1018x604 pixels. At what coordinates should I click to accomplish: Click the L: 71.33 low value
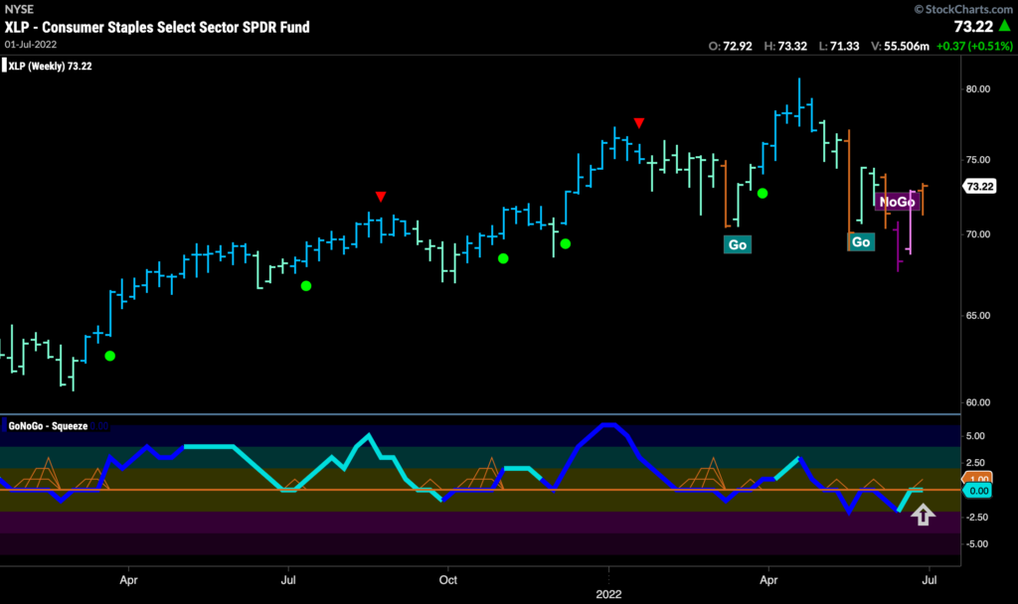[839, 46]
